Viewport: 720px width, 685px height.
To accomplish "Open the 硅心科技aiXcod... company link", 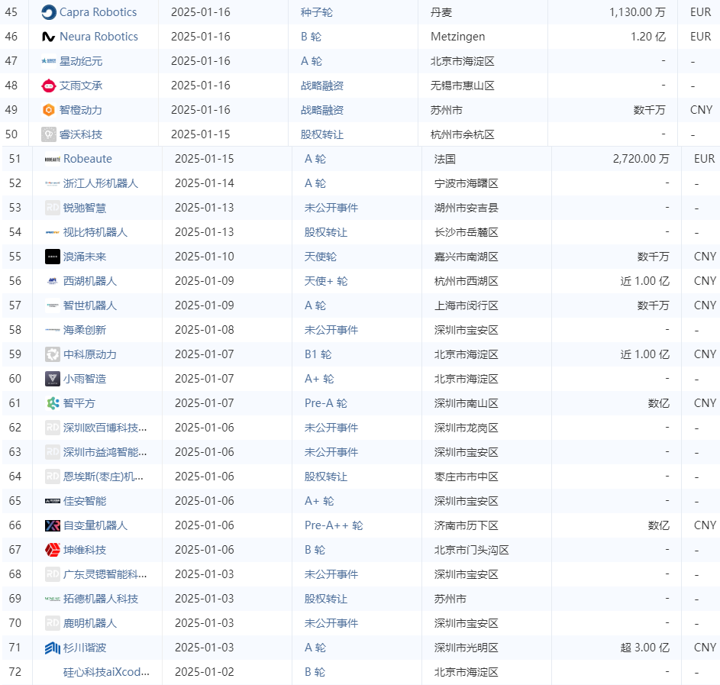I will 106,672.
